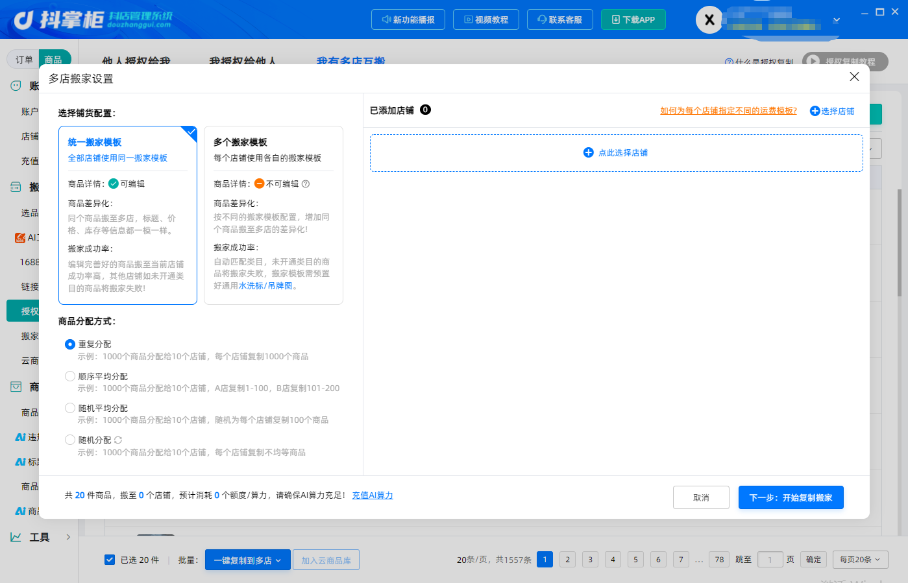This screenshot has height=583, width=908.
Task: Choose the 统一搬家模板 configuration card
Action: pos(128,215)
